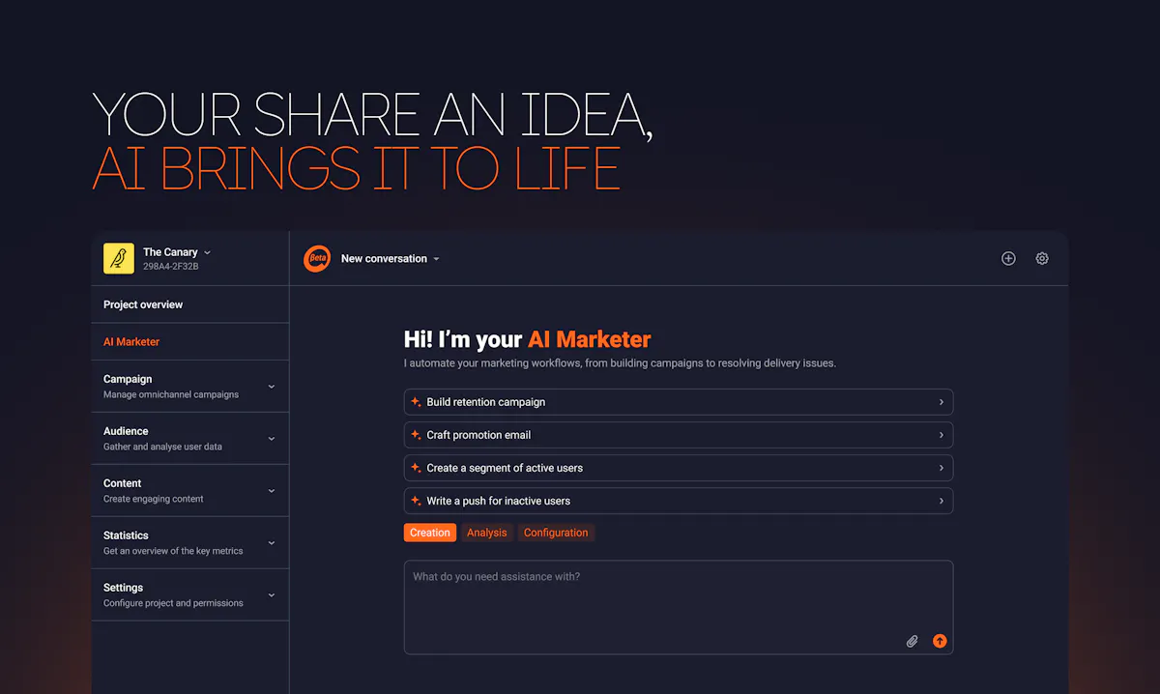Click 'Gather and analyse user data' text

162,447
